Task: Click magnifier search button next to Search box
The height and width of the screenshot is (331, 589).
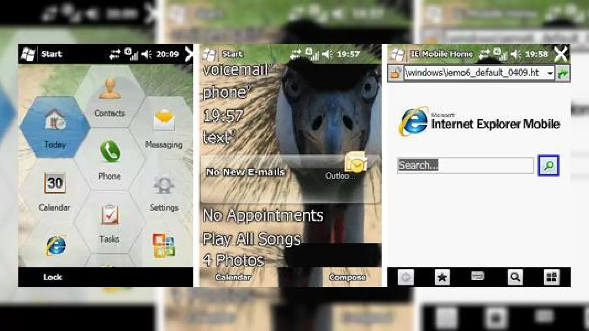Action: (x=548, y=165)
